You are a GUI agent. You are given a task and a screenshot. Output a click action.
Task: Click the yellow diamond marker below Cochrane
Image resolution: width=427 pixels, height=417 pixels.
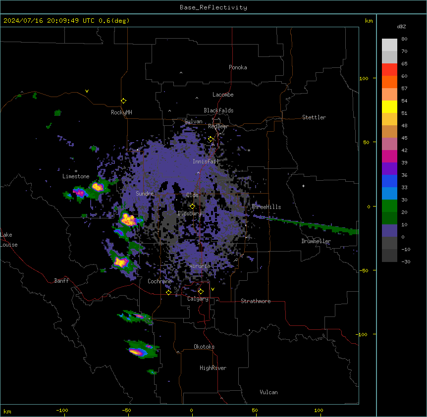click(168, 292)
